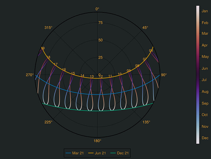Click the Dec 21 legend entry
Viewport: 211px width, 159px height.
[x=119, y=153]
